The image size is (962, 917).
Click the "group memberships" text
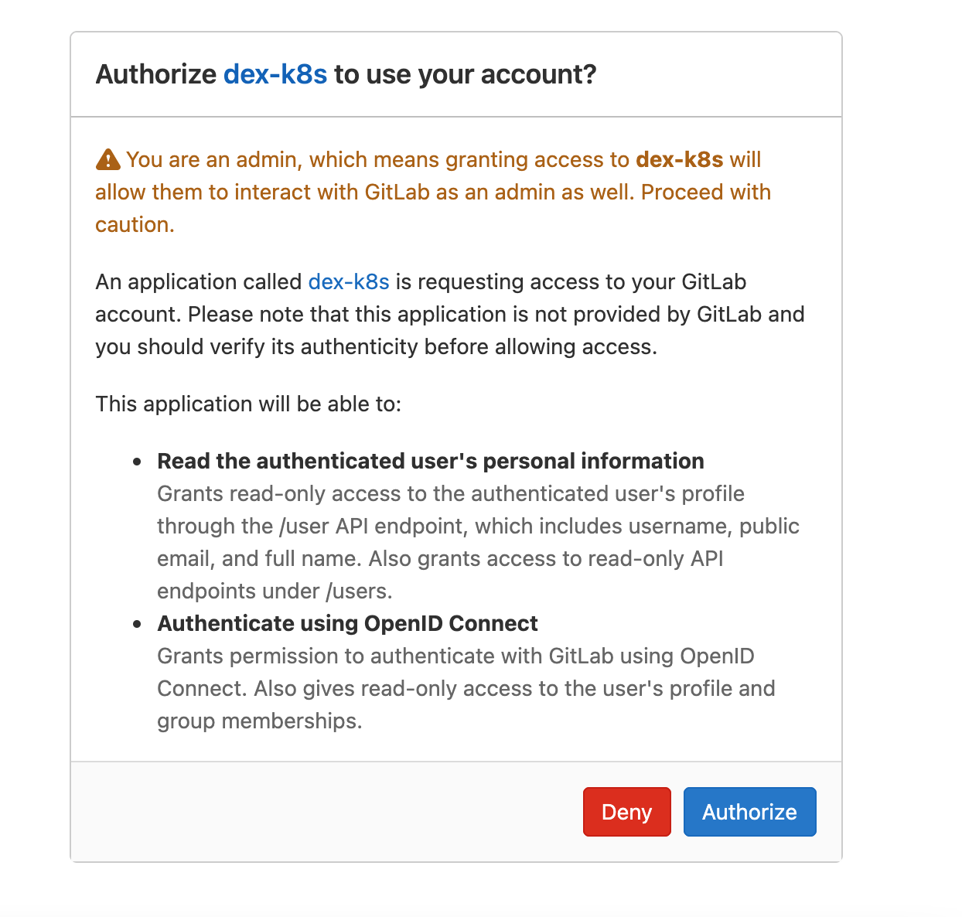point(259,721)
